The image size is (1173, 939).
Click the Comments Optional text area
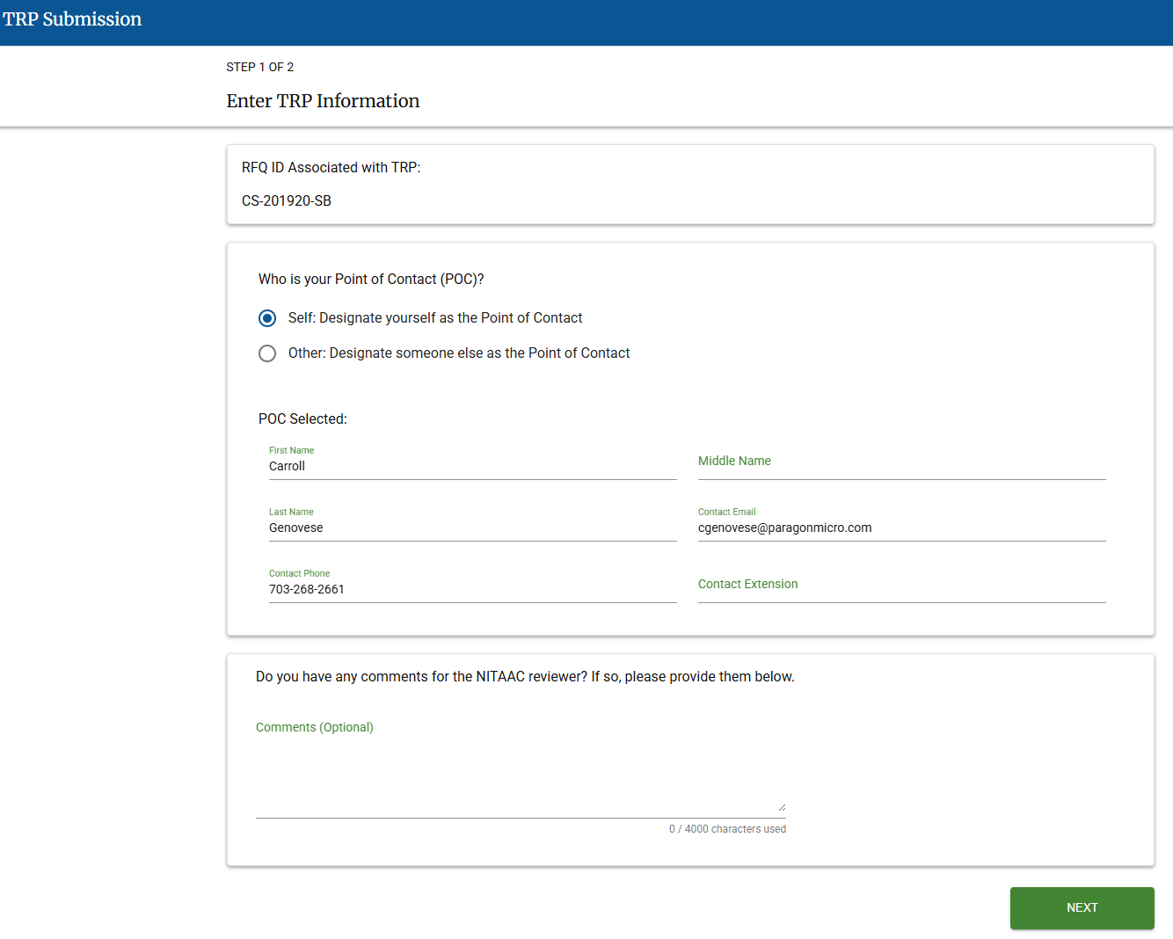click(519, 774)
